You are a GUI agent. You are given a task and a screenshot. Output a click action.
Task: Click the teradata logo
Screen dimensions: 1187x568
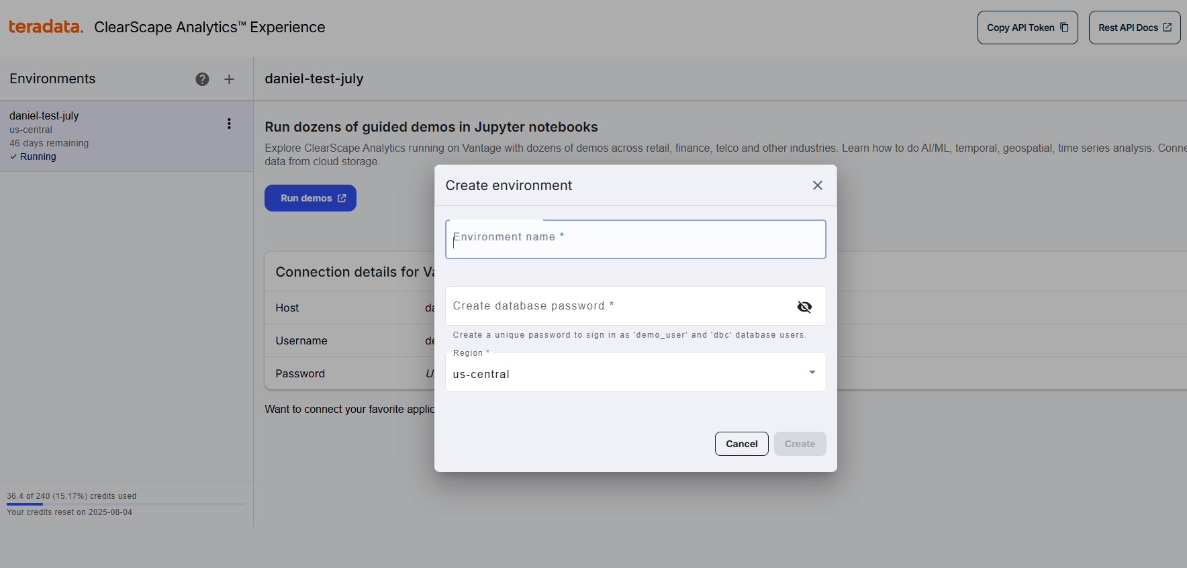(x=46, y=27)
